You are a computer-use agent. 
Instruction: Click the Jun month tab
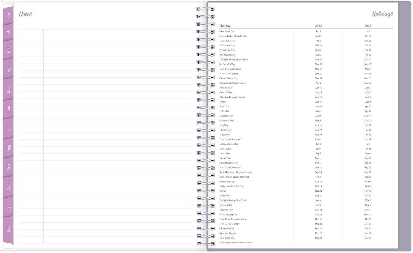[8, 108]
